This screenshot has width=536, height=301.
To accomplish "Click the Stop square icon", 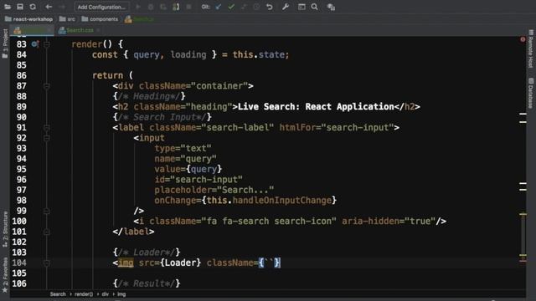I will tap(188, 7).
